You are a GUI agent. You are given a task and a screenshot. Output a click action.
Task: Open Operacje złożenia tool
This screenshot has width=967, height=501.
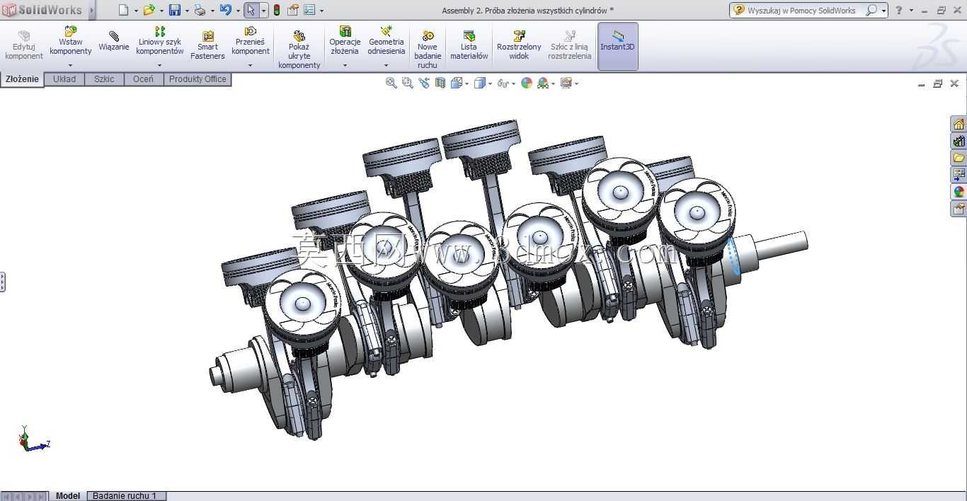click(345, 41)
